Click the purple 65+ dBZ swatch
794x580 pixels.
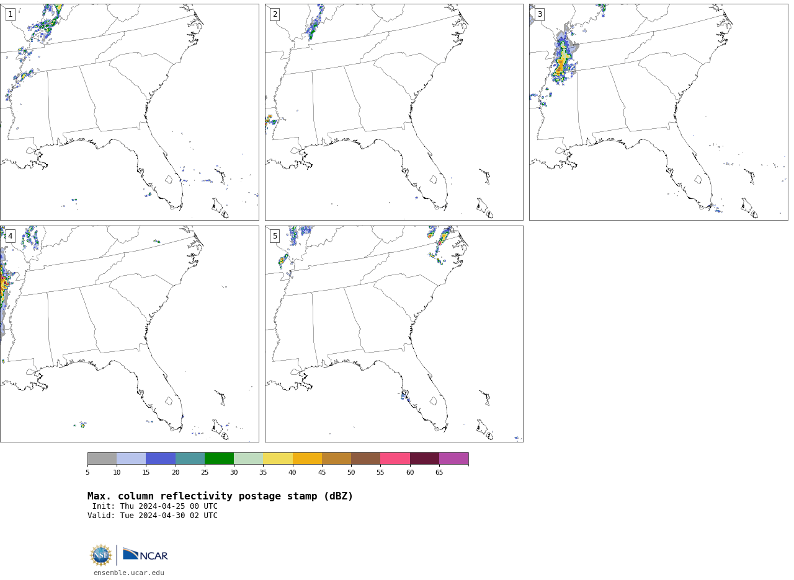tap(453, 459)
